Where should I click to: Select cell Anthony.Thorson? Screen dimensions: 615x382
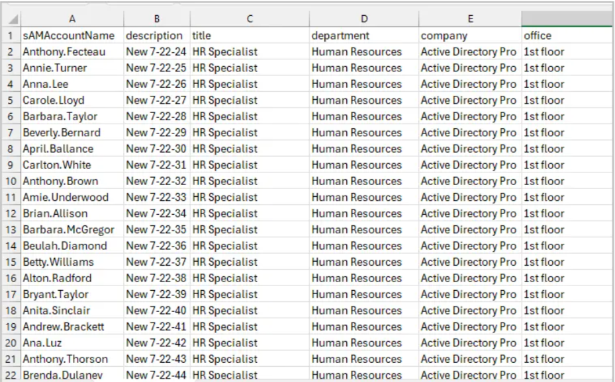click(x=72, y=360)
